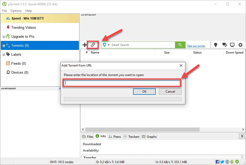Collapse the Info panel with double-chevron
The height and width of the screenshot is (165, 246).
[242, 136]
